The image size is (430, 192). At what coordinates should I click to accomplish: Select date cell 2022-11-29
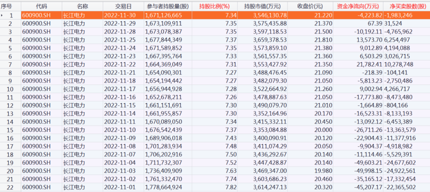click(120, 23)
